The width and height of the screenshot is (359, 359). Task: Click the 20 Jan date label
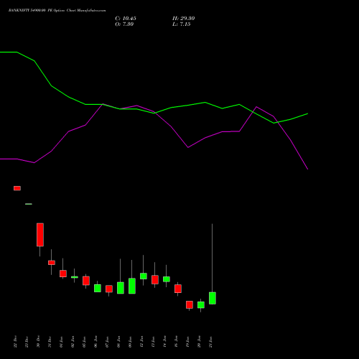click(x=200, y=342)
